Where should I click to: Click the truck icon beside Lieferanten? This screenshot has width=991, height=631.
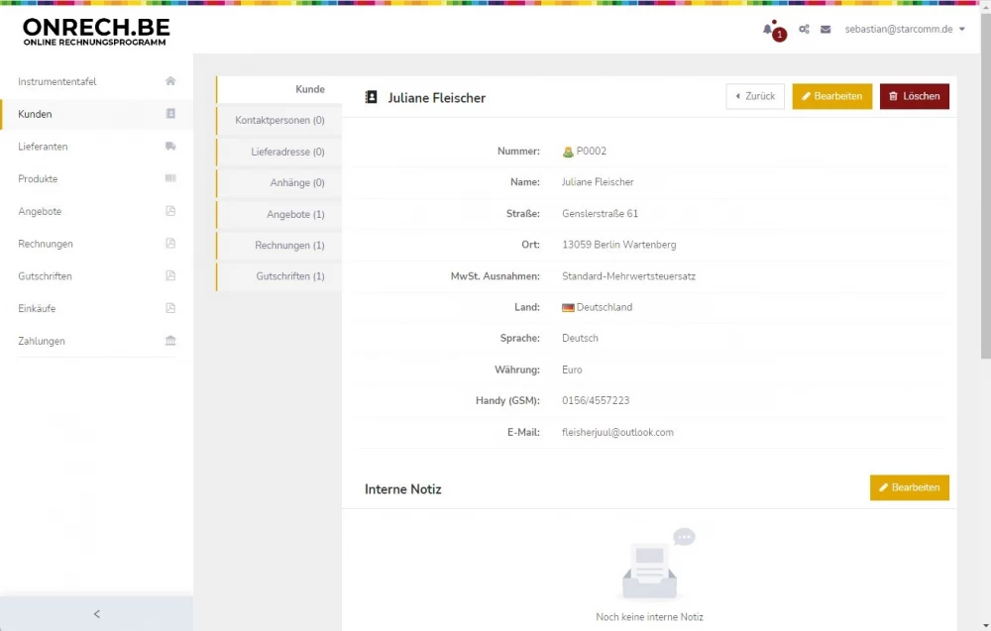(170, 147)
